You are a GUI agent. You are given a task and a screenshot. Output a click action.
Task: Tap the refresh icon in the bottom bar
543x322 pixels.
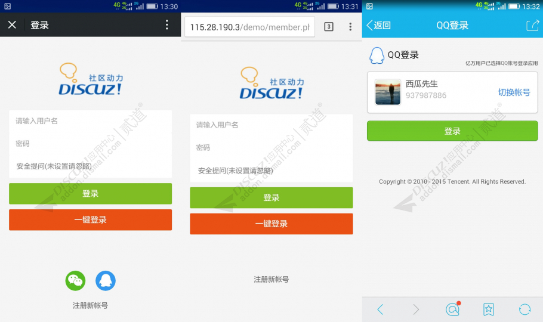coord(525,309)
